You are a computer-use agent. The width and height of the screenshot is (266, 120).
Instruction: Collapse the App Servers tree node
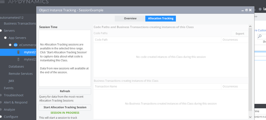pos(5,38)
